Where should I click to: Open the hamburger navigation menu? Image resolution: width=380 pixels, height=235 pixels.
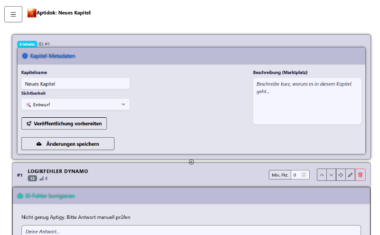(x=13, y=14)
